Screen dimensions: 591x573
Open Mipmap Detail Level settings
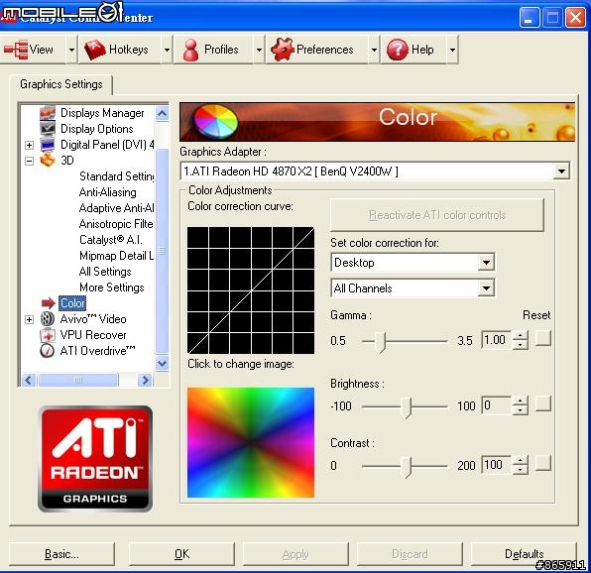point(116,256)
